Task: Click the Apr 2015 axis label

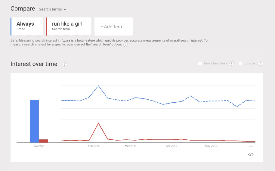Action: 171,146
